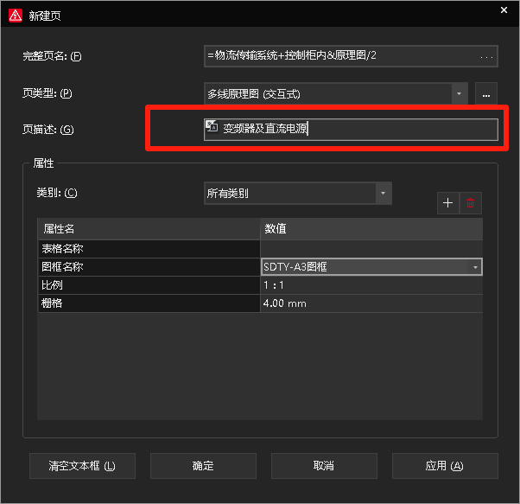The height and width of the screenshot is (504, 520).
Task: Delete property with the red trash icon
Action: pos(470,203)
